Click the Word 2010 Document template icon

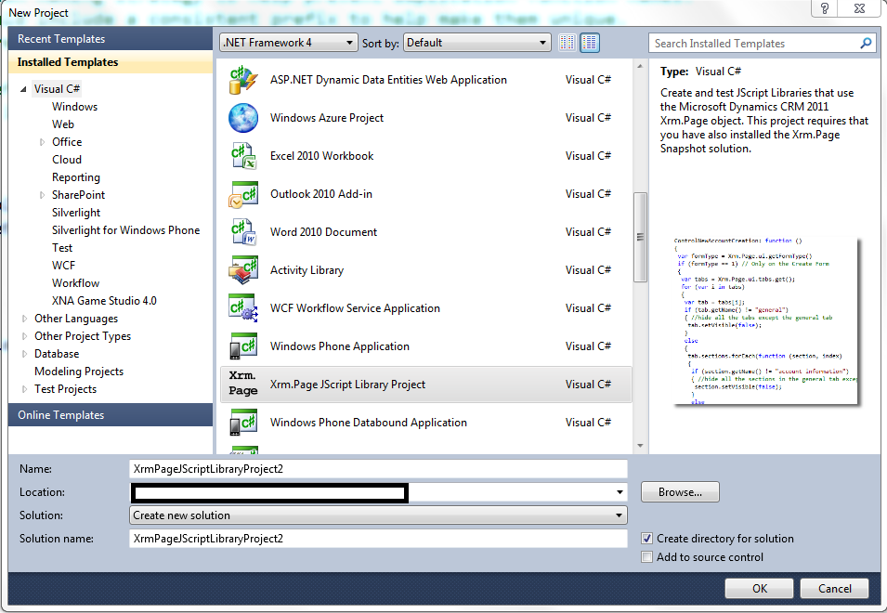click(x=243, y=231)
